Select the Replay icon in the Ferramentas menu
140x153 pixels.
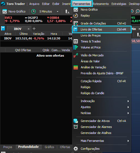(76, 16)
